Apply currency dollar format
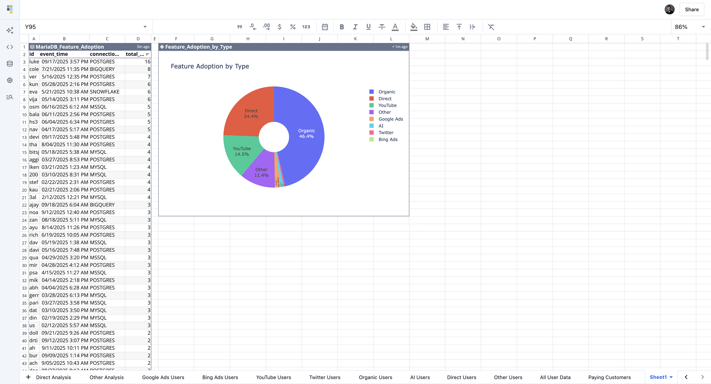The height and width of the screenshot is (384, 711). pyautogui.click(x=279, y=27)
